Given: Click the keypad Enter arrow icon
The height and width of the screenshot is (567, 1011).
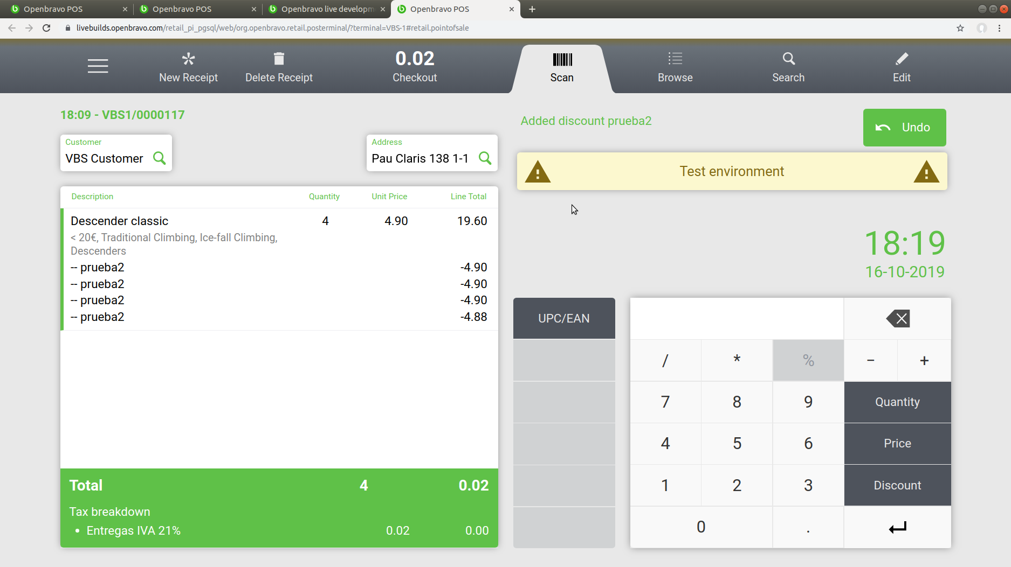Looking at the screenshot, I should point(897,527).
